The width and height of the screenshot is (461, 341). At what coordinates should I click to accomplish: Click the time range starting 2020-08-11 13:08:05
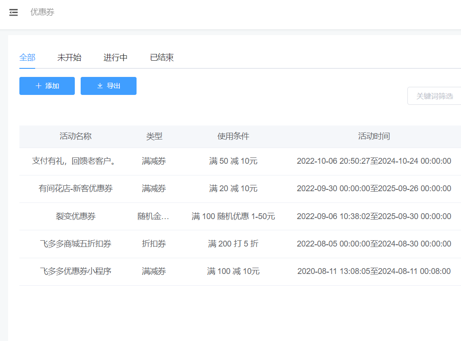[x=374, y=271]
